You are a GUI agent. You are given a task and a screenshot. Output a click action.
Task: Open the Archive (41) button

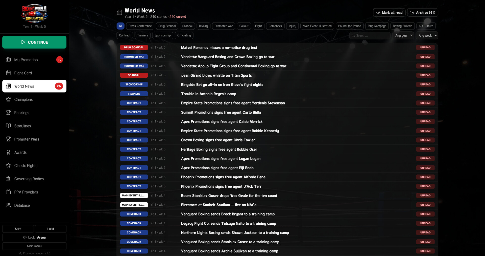[423, 13]
